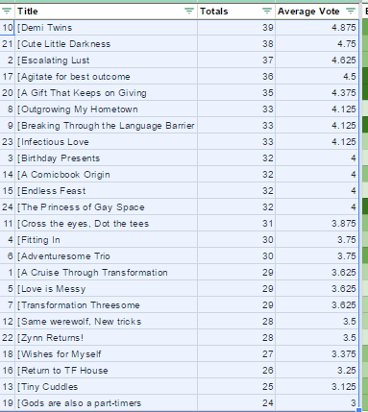Select the '[Tiny Cuddles' cell
Screen dimensions: 368x412
(107, 387)
